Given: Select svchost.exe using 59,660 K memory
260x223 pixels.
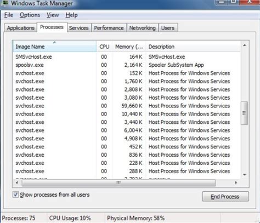Looking at the screenshot, I should tap(127, 106).
